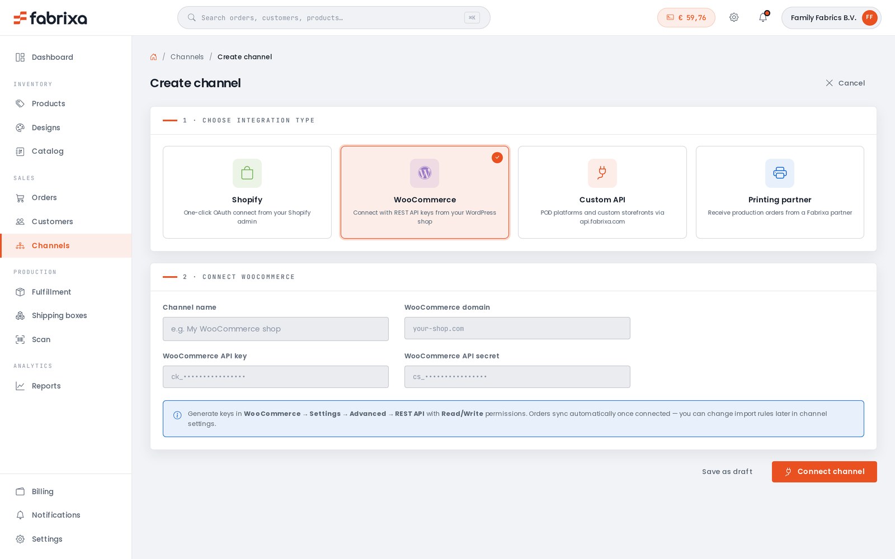895x559 pixels.
Task: Click the info icon in the hint box
Action: pyautogui.click(x=177, y=415)
